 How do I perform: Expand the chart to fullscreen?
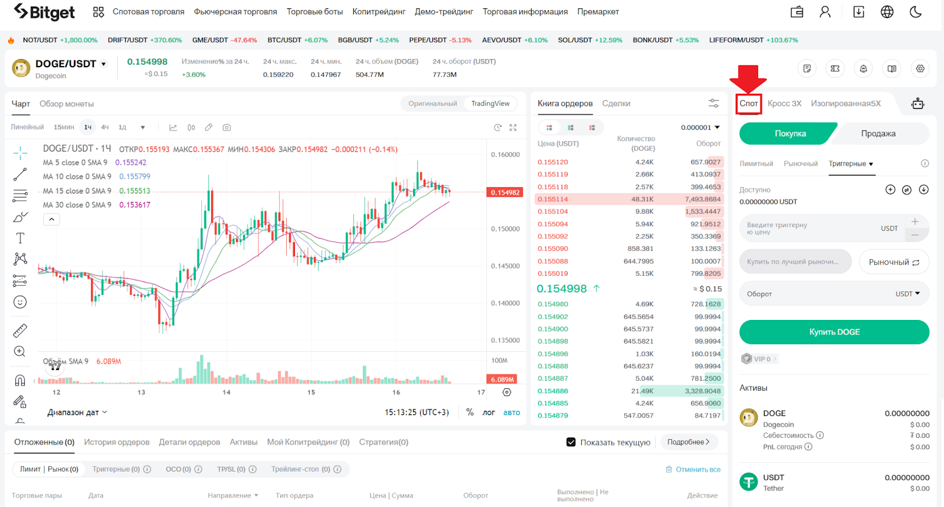[513, 127]
